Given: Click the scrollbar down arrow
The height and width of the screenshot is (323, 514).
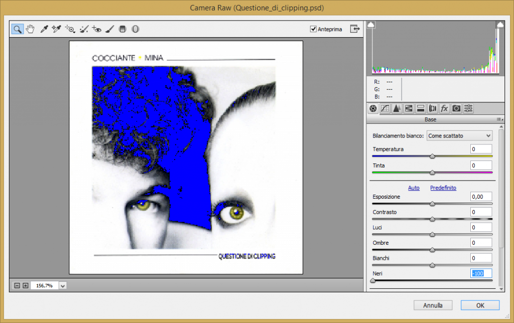Looking at the screenshot, I should pyautogui.click(x=501, y=289).
